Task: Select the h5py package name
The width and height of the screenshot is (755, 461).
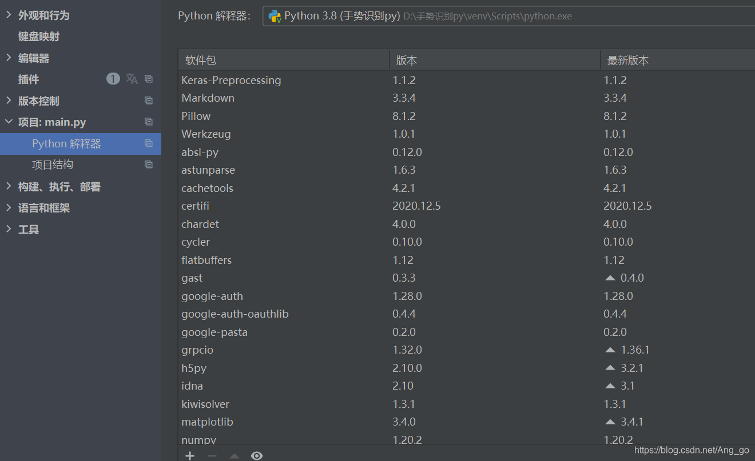Action: pyautogui.click(x=194, y=368)
